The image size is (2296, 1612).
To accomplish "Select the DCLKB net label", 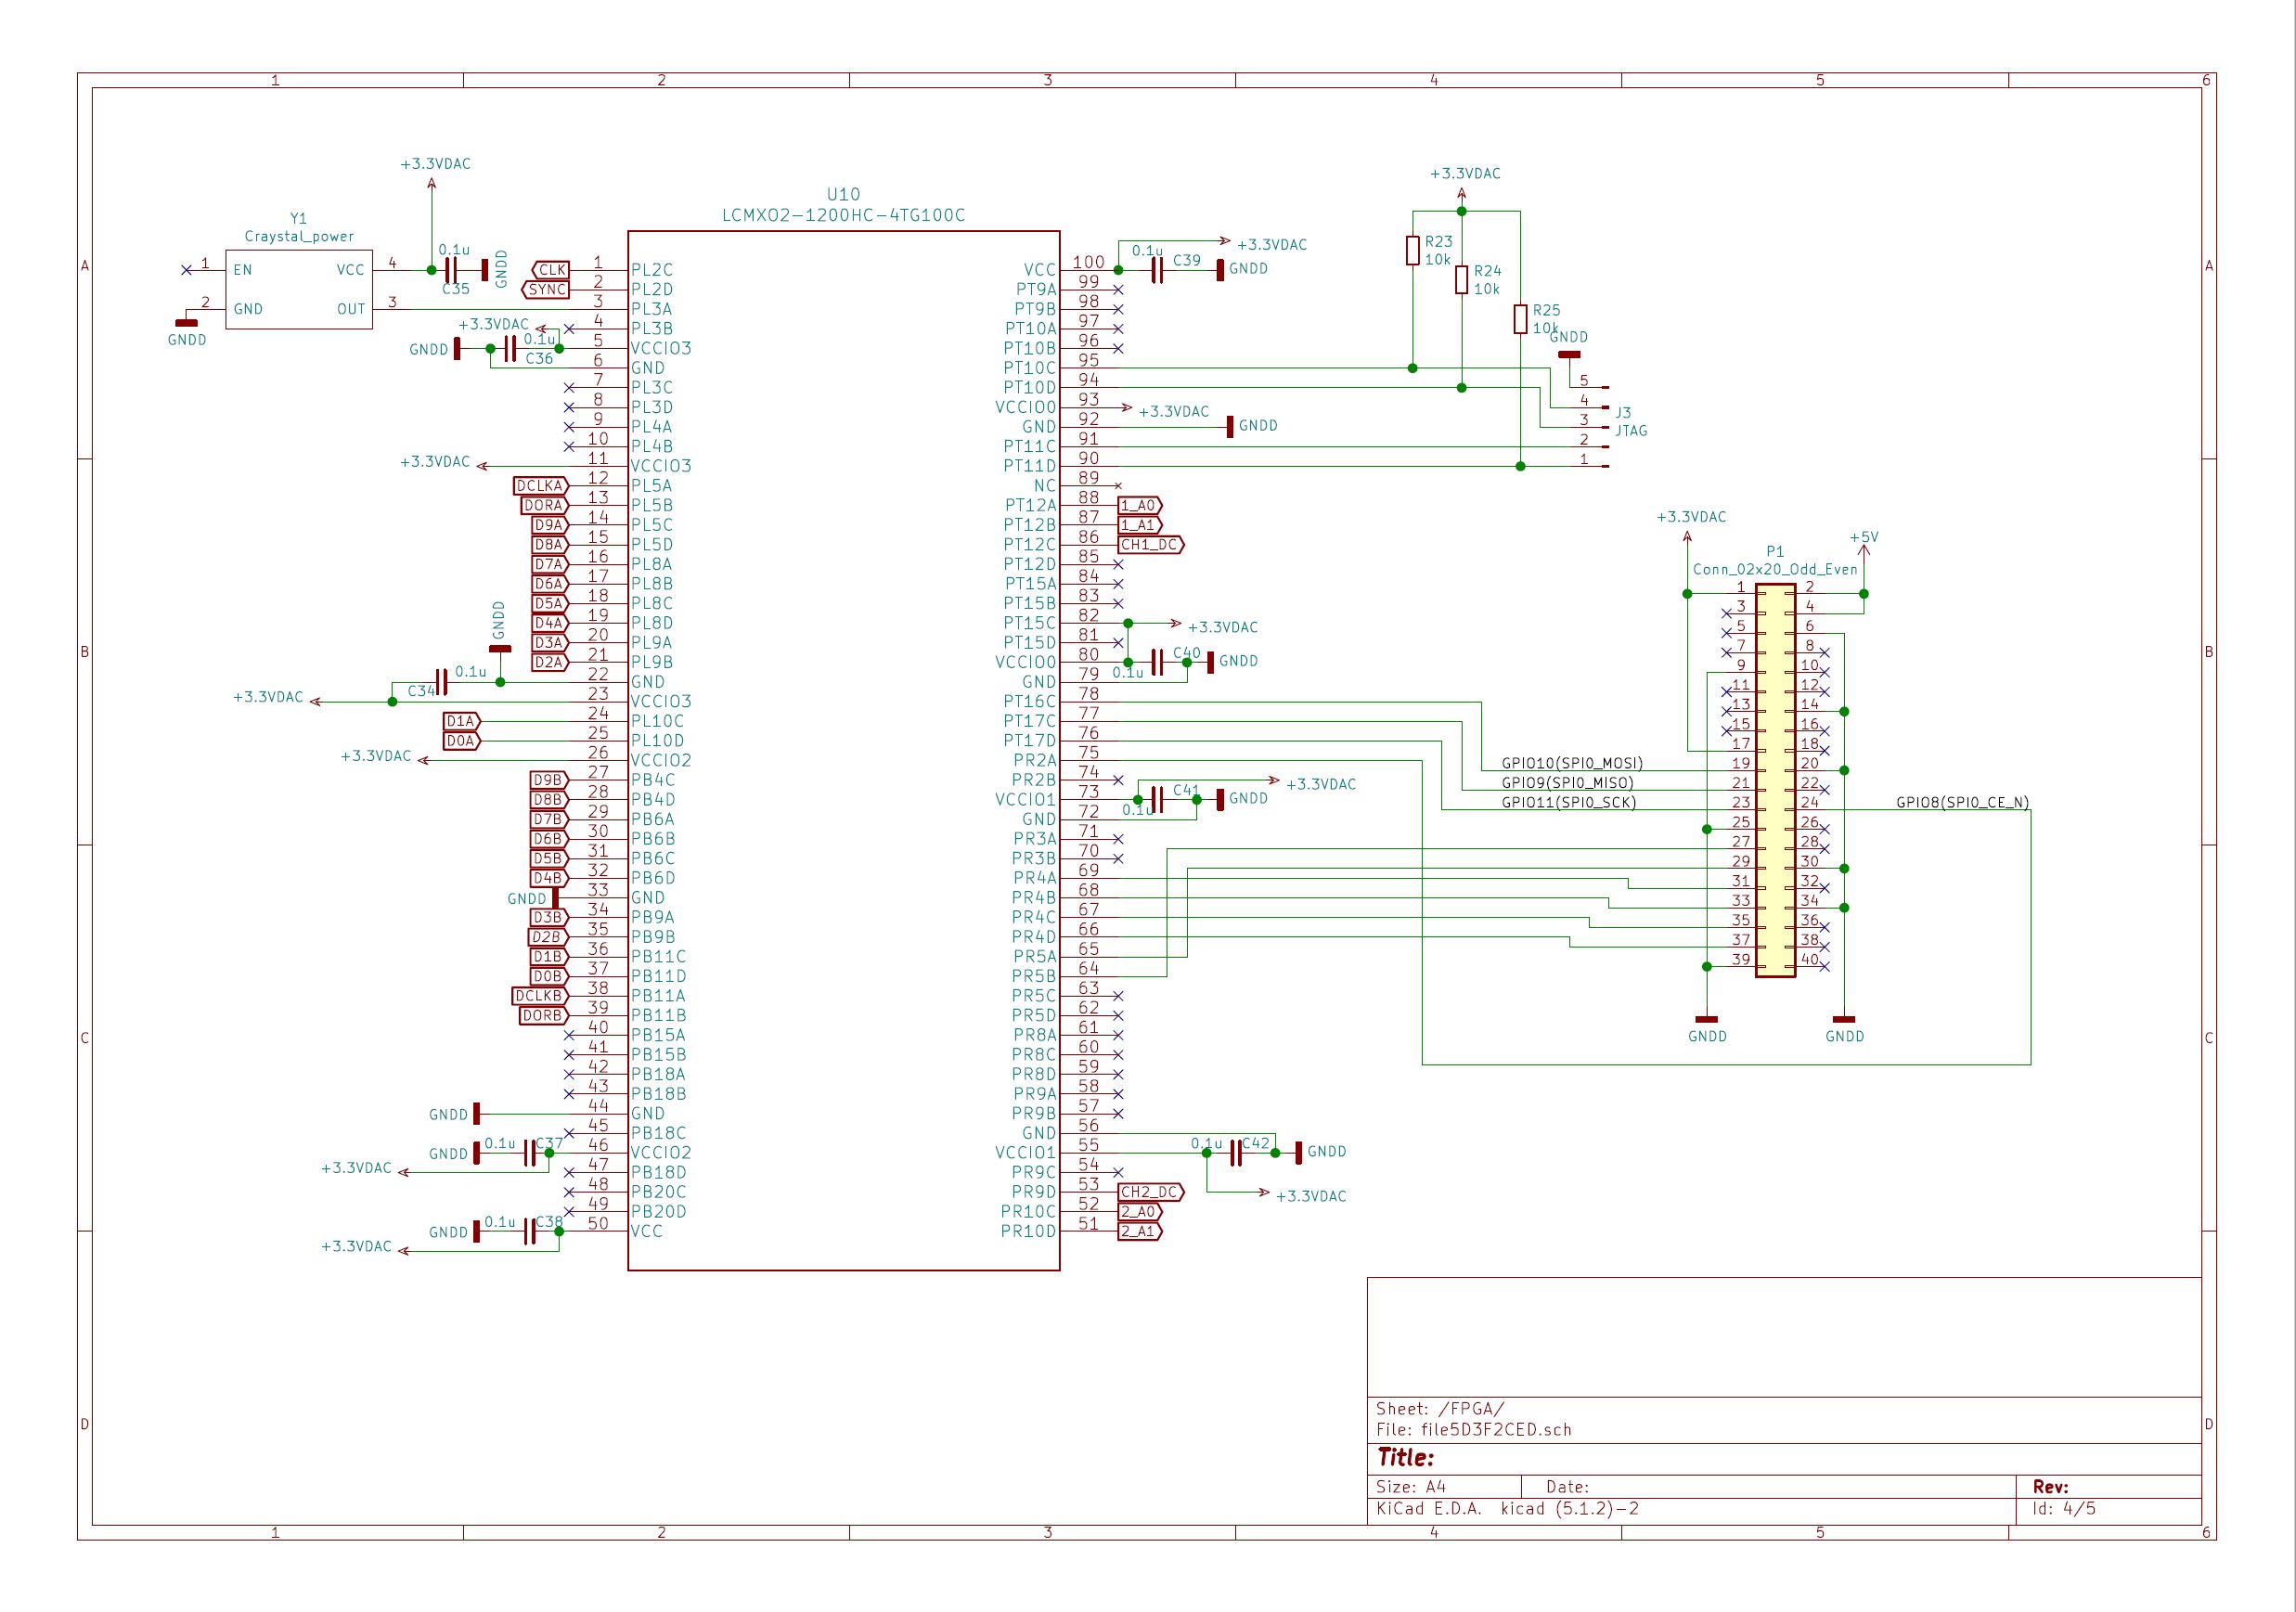I will pyautogui.click(x=540, y=996).
